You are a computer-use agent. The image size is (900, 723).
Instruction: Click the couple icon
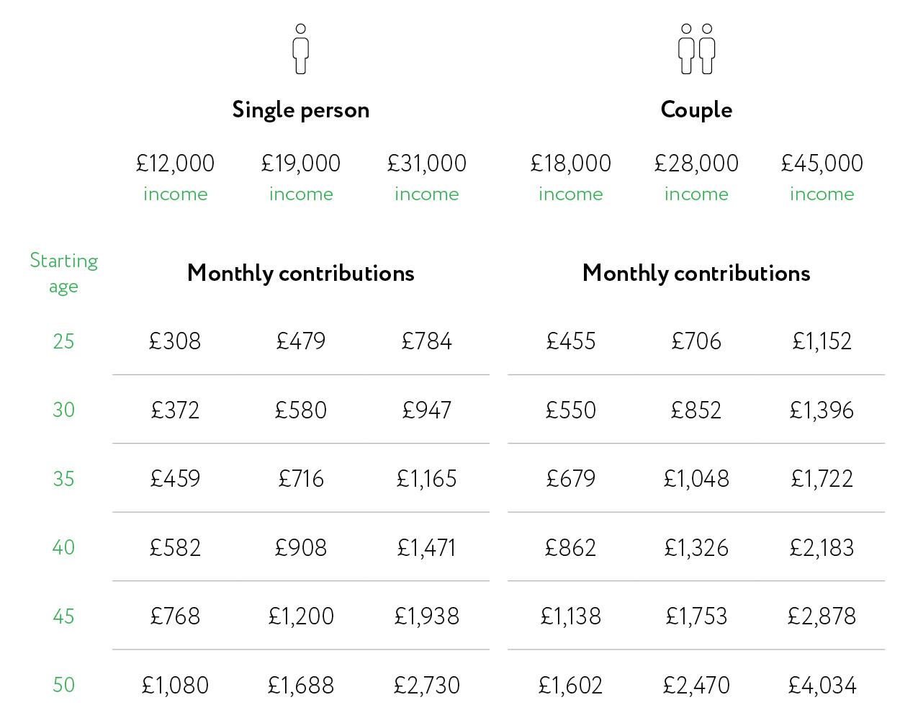[x=696, y=49]
